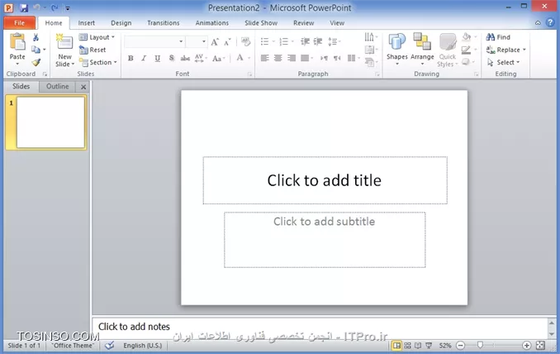The height and width of the screenshot is (354, 560).
Task: Select slide 1 thumbnail
Action: pyautogui.click(x=50, y=122)
